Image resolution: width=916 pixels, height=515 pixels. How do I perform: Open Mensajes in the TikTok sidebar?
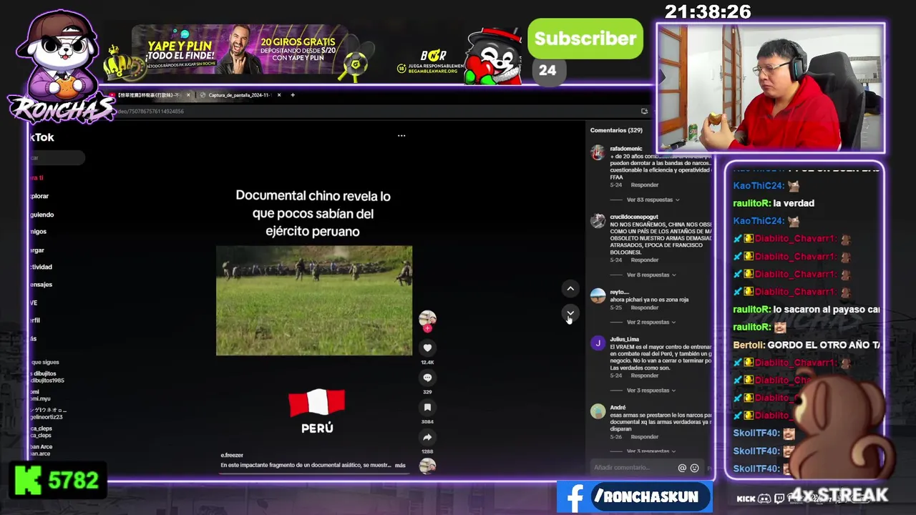click(42, 285)
